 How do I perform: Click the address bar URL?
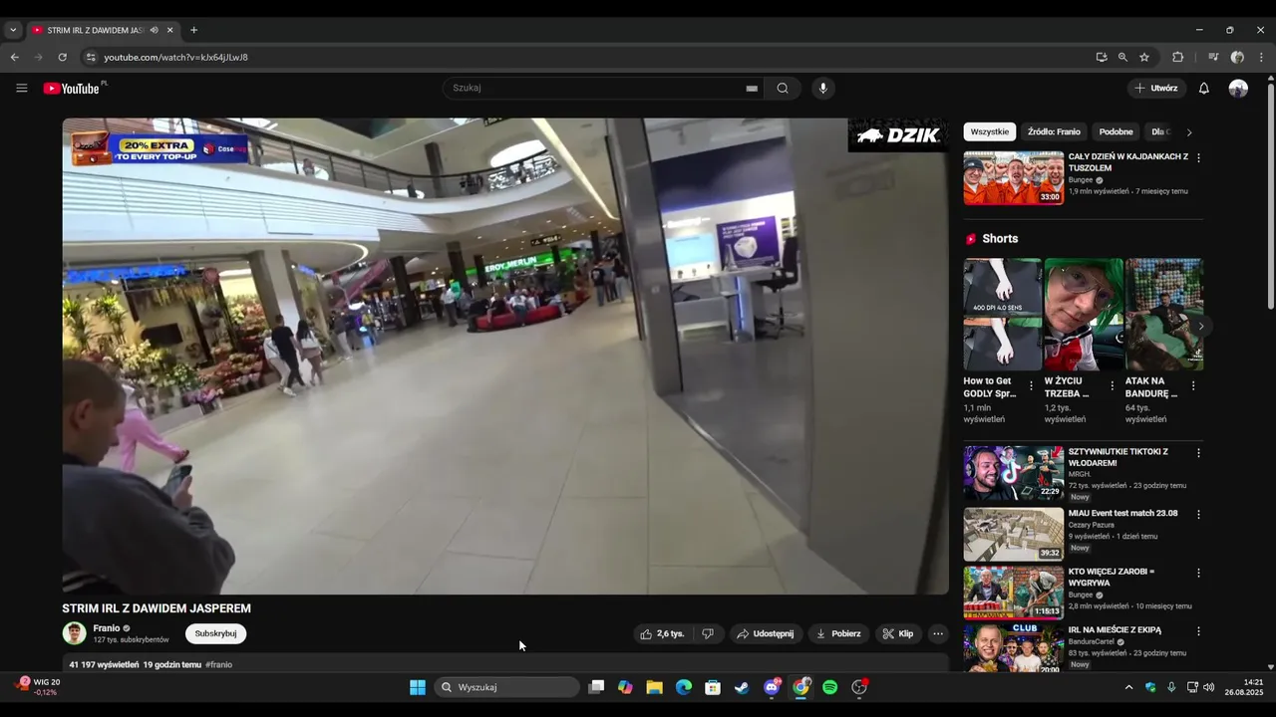coord(175,57)
